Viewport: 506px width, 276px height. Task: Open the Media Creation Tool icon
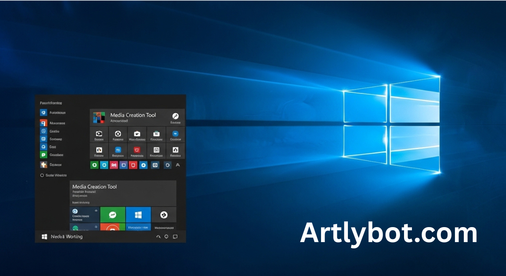(99, 117)
